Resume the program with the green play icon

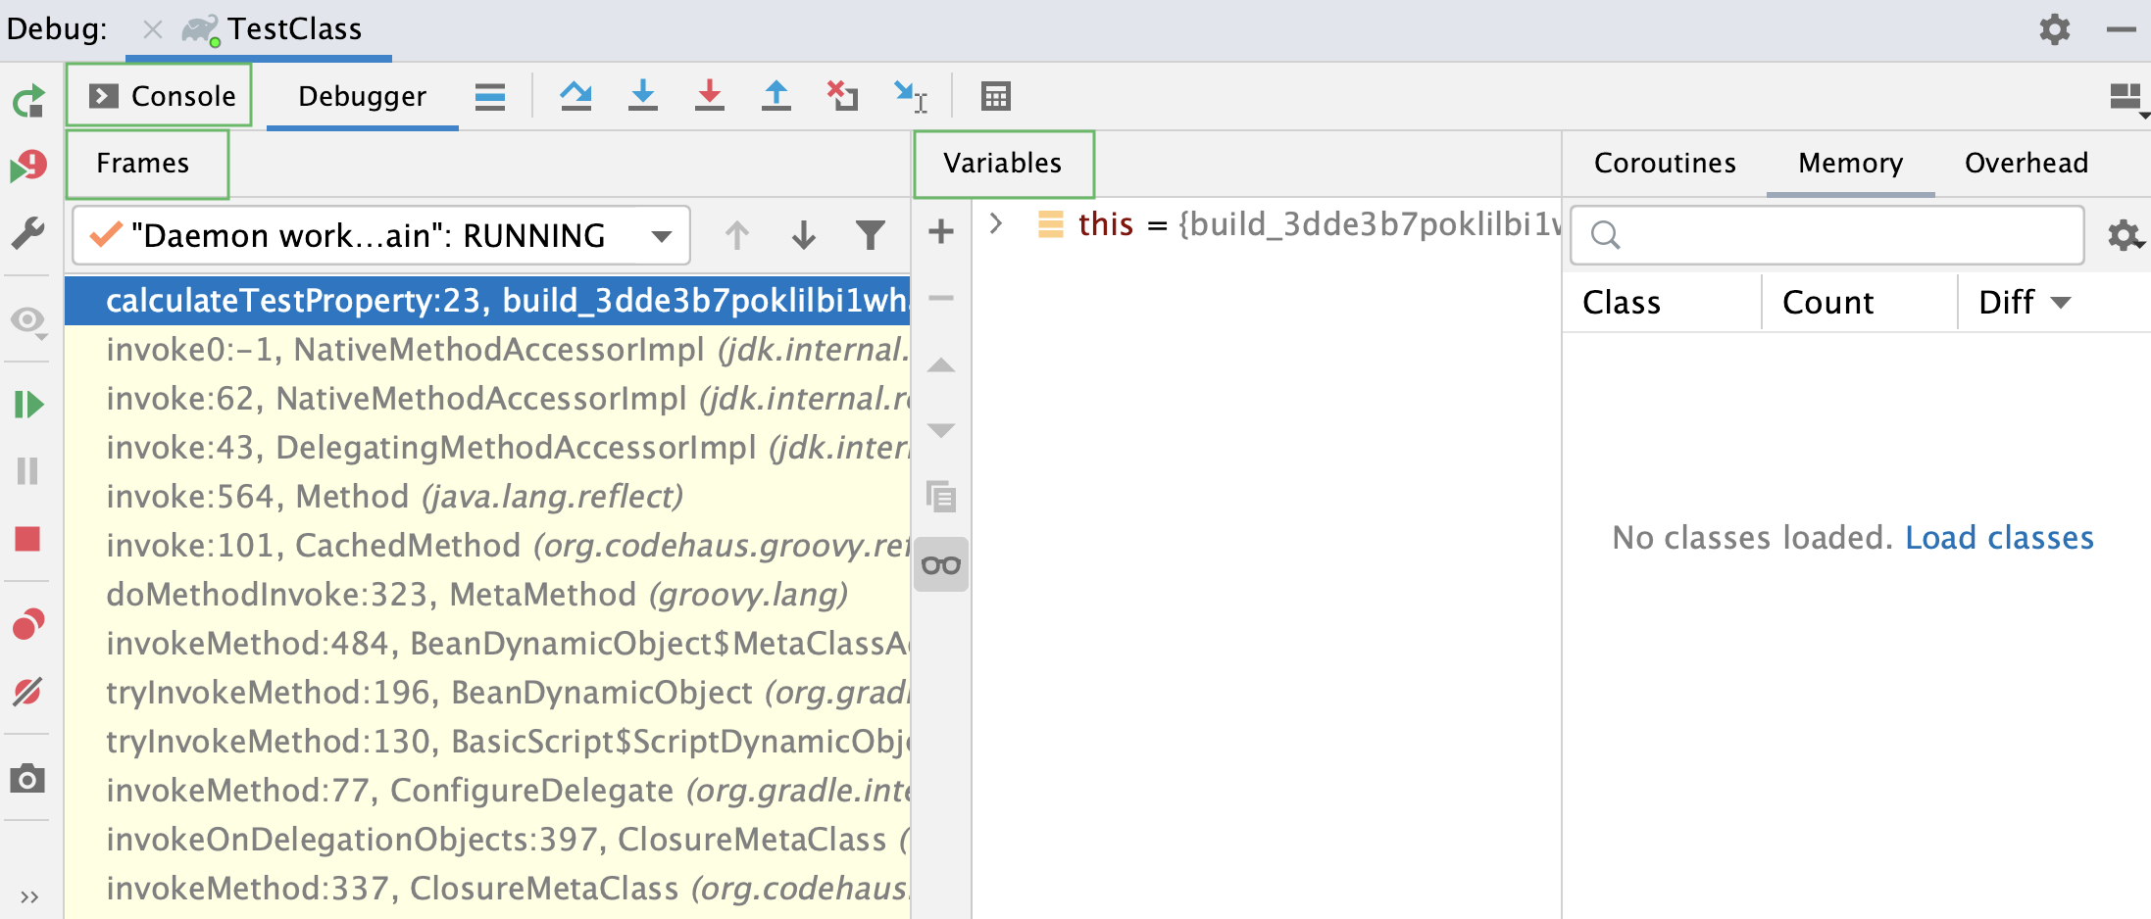(x=28, y=405)
